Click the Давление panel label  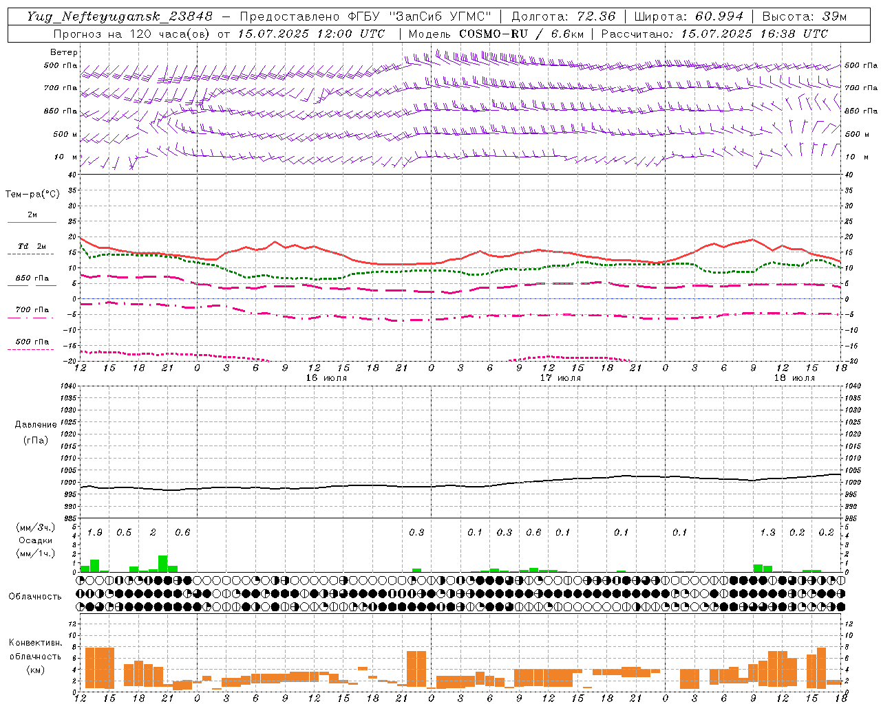36,425
